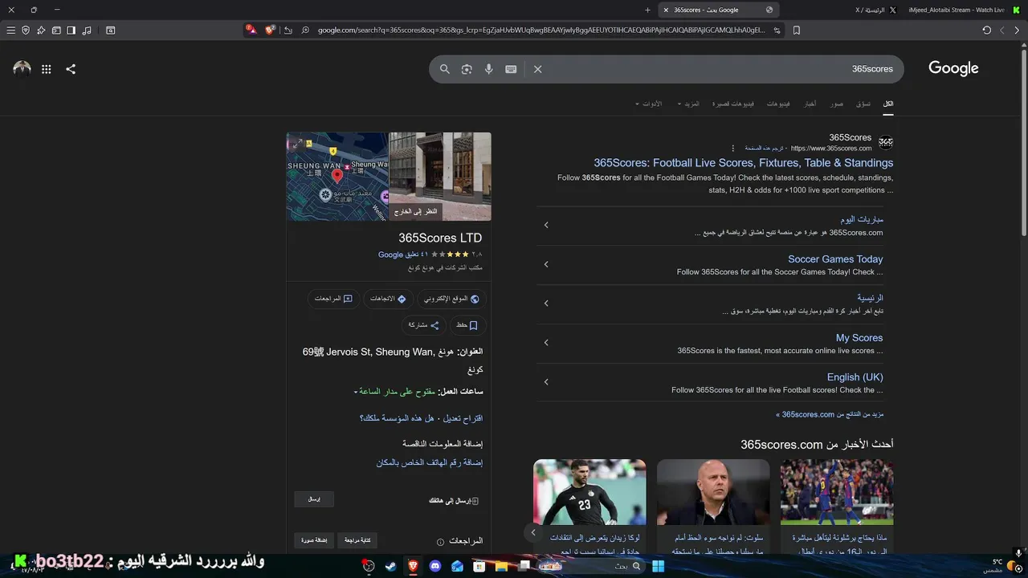Viewport: 1028px width, 578px height.
Task: Click the الاتجاهات directions button
Action: tap(389, 299)
